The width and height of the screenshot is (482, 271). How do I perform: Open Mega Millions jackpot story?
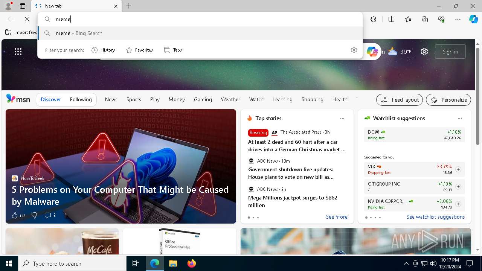coord(293,201)
